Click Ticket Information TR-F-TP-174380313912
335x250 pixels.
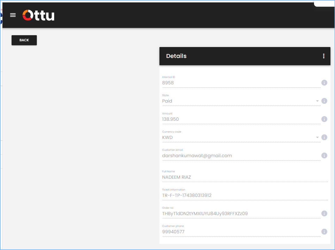tap(245, 195)
